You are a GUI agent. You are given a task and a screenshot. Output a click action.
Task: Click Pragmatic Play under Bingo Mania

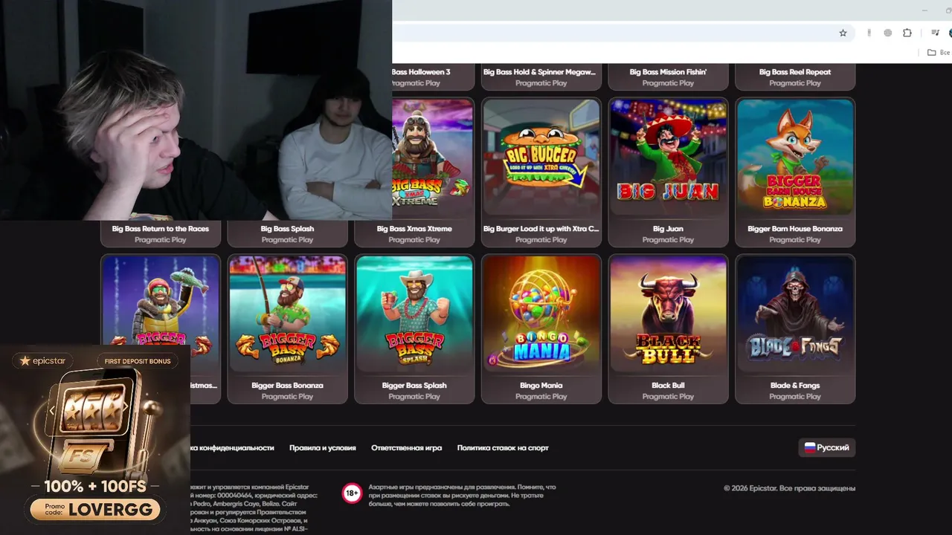[x=541, y=397]
